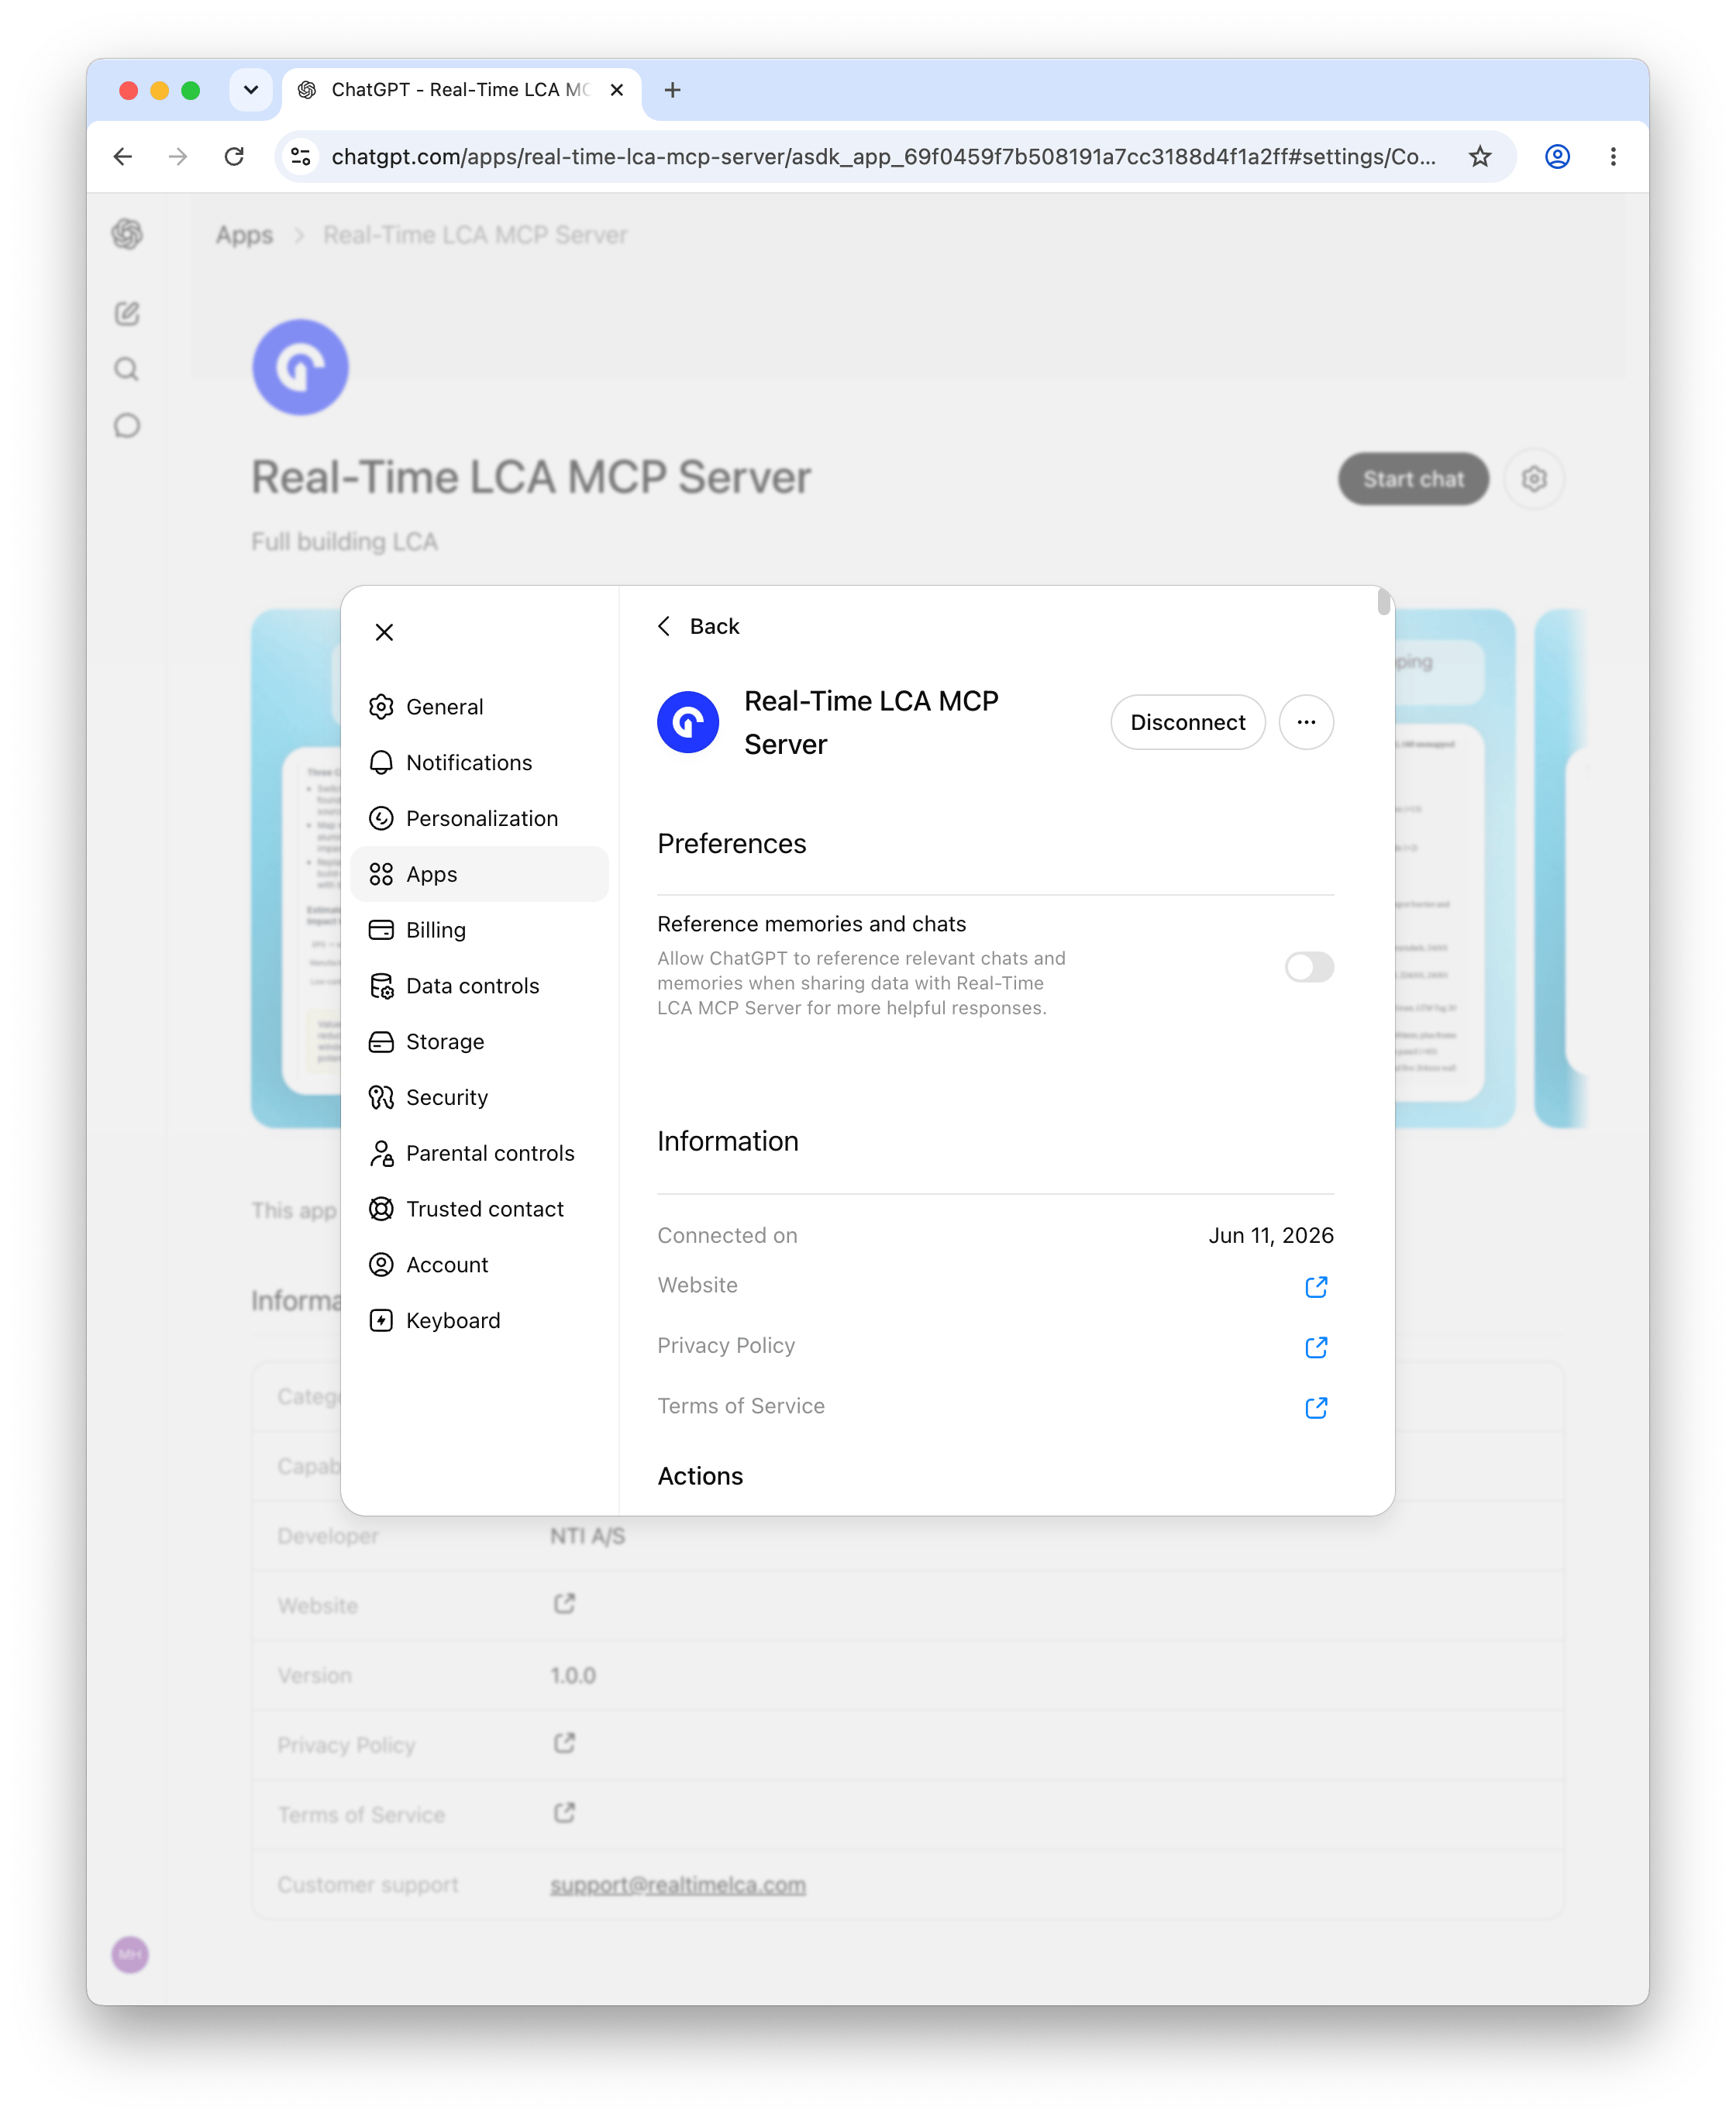Open background page Website link icon

564,1604
